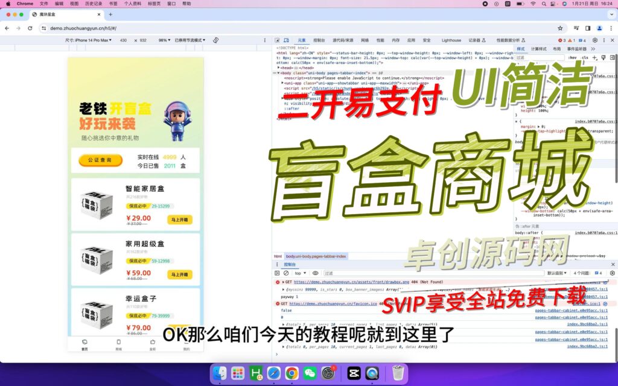
Task: Add new style rule with plus icon
Action: point(594,57)
